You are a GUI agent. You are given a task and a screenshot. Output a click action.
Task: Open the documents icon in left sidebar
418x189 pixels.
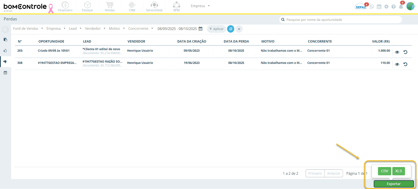[x=5, y=40]
